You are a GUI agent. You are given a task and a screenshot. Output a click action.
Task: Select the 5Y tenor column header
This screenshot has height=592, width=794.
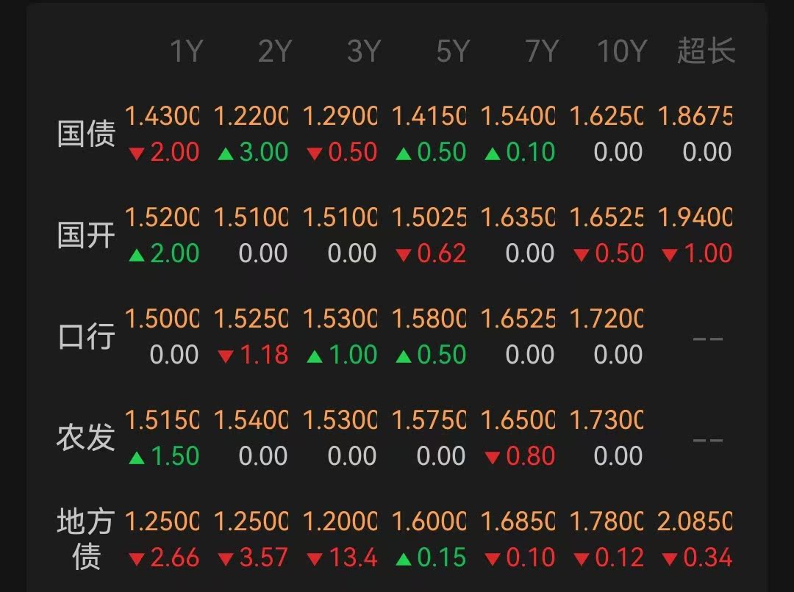453,52
